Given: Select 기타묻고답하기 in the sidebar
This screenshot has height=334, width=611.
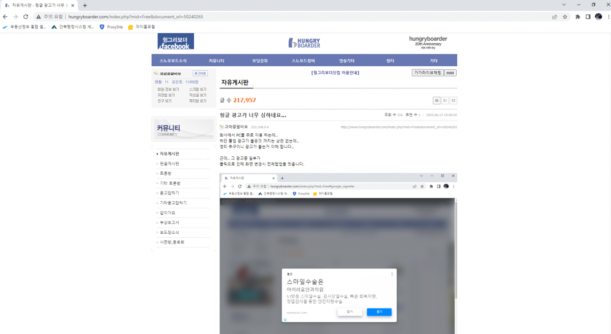Looking at the screenshot, I should pyautogui.click(x=173, y=203).
